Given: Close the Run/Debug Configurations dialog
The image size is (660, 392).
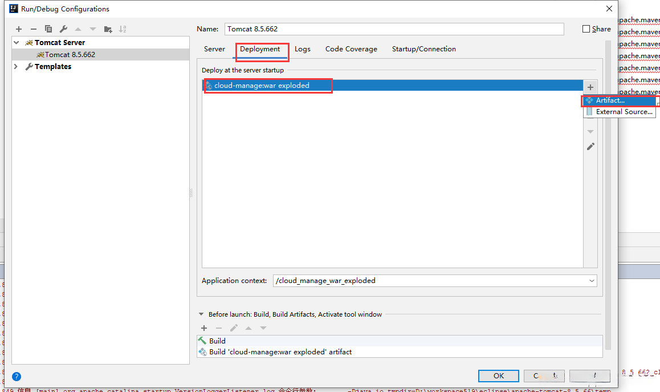Looking at the screenshot, I should (609, 9).
